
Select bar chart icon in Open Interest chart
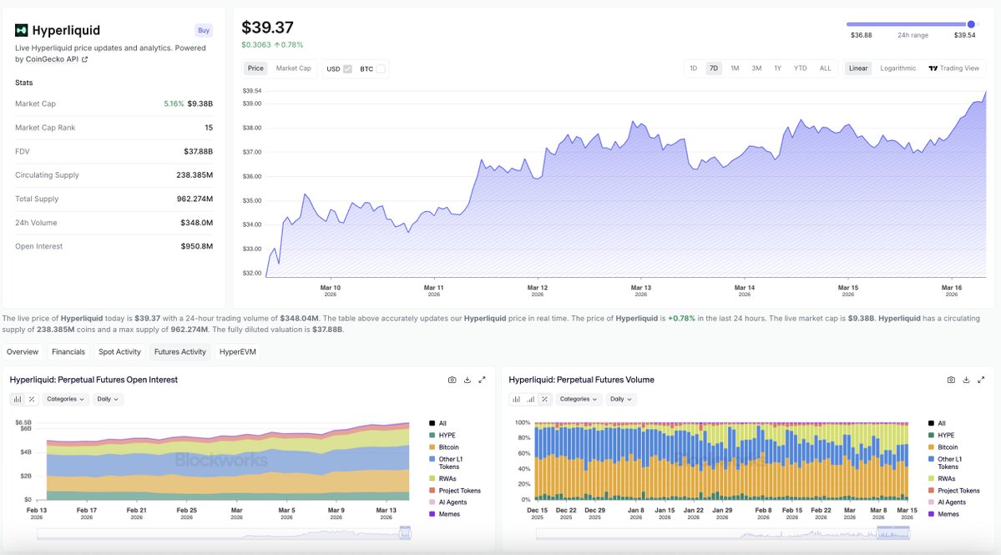coord(18,399)
